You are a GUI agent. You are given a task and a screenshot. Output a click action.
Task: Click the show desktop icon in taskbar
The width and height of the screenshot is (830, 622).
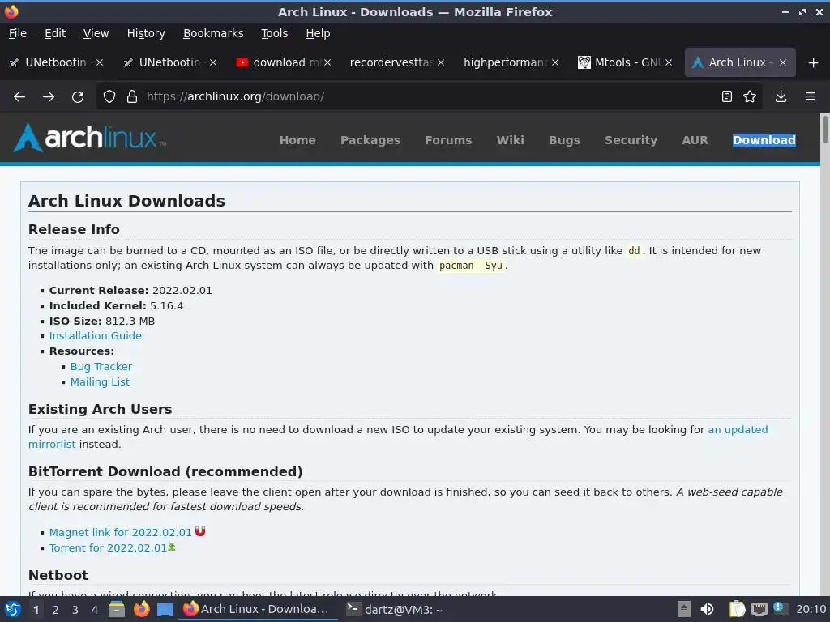pos(165,610)
